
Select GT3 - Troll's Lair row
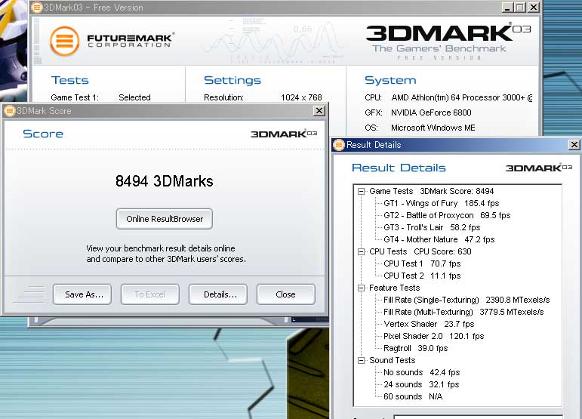(432, 227)
